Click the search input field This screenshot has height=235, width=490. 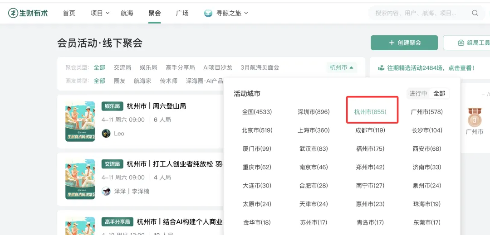(x=426, y=13)
